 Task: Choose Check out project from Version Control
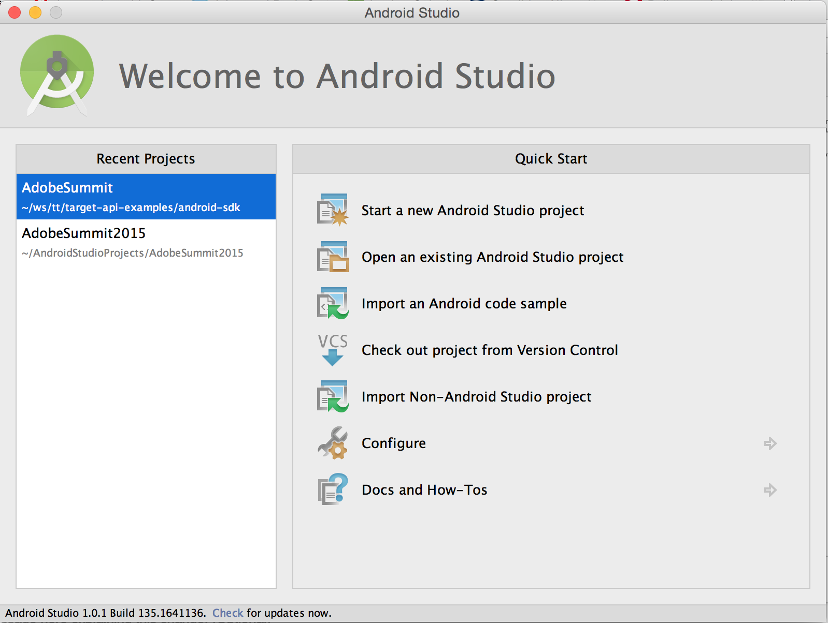coord(490,350)
